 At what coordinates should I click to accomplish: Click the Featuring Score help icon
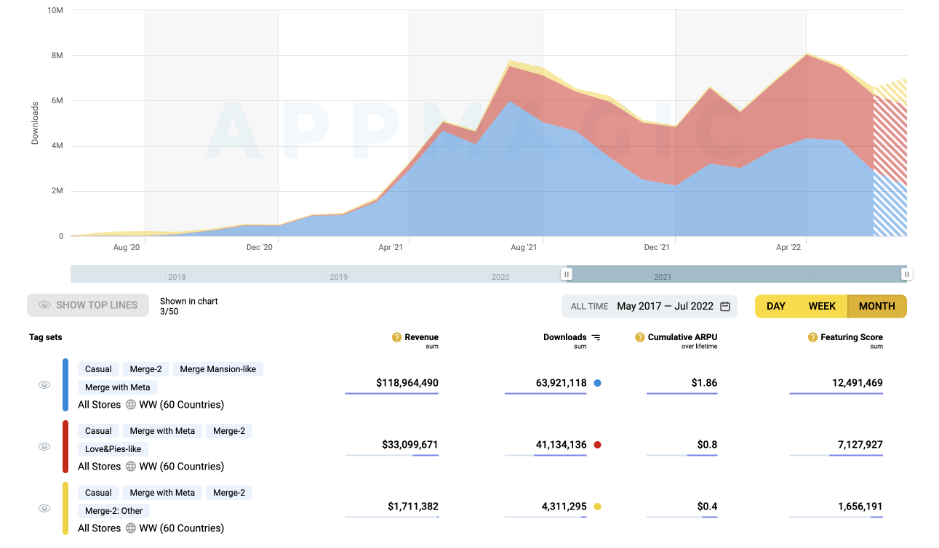812,337
